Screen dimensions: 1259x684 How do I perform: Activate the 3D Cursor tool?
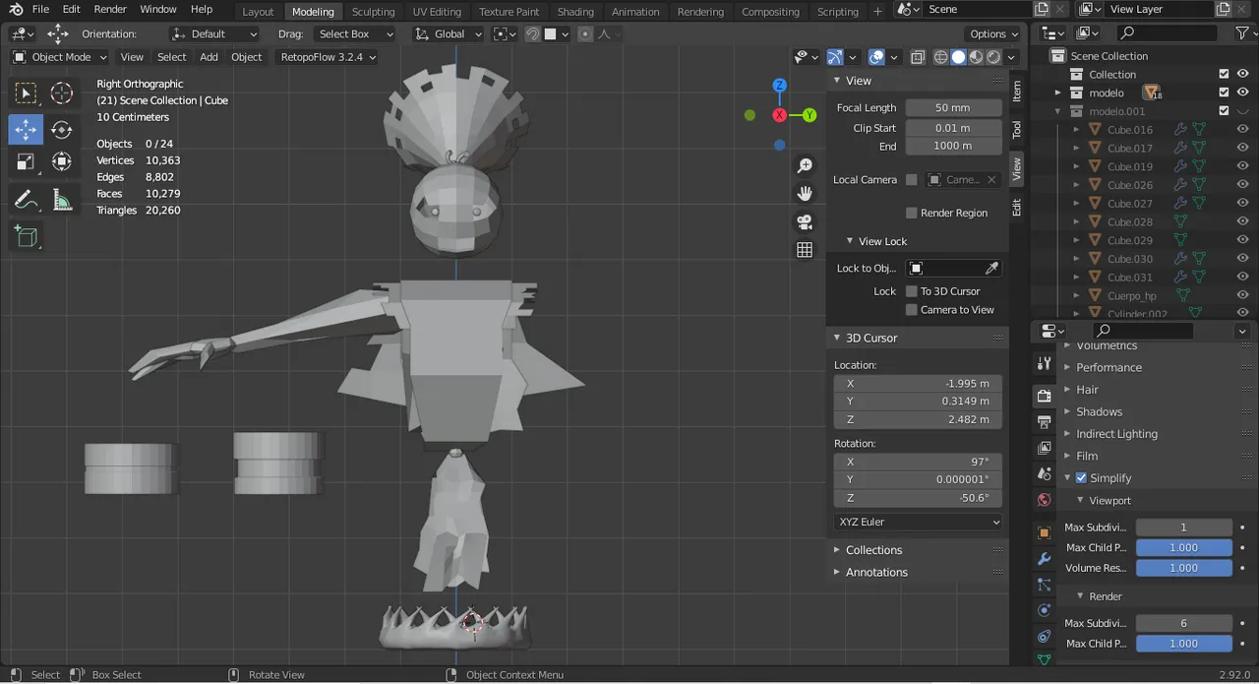[61, 93]
